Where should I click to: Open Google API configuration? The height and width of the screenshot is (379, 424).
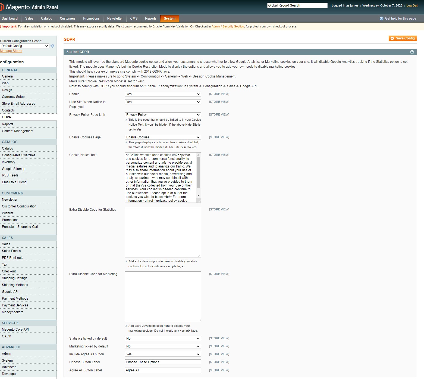(x=28, y=292)
